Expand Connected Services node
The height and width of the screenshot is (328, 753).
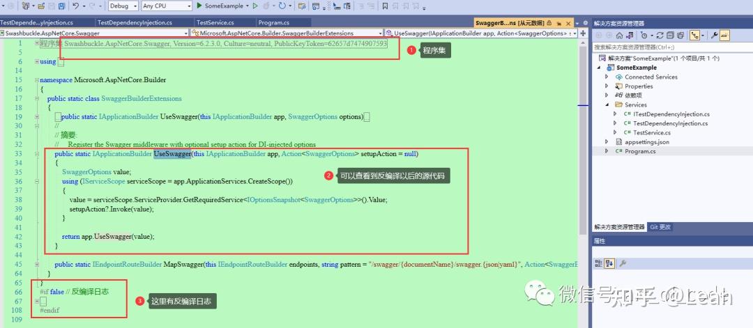[x=607, y=77]
